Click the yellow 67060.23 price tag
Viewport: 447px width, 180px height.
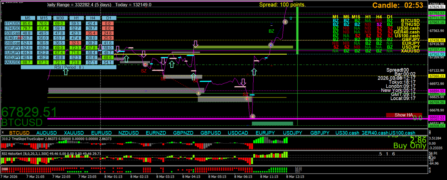point(437,76)
